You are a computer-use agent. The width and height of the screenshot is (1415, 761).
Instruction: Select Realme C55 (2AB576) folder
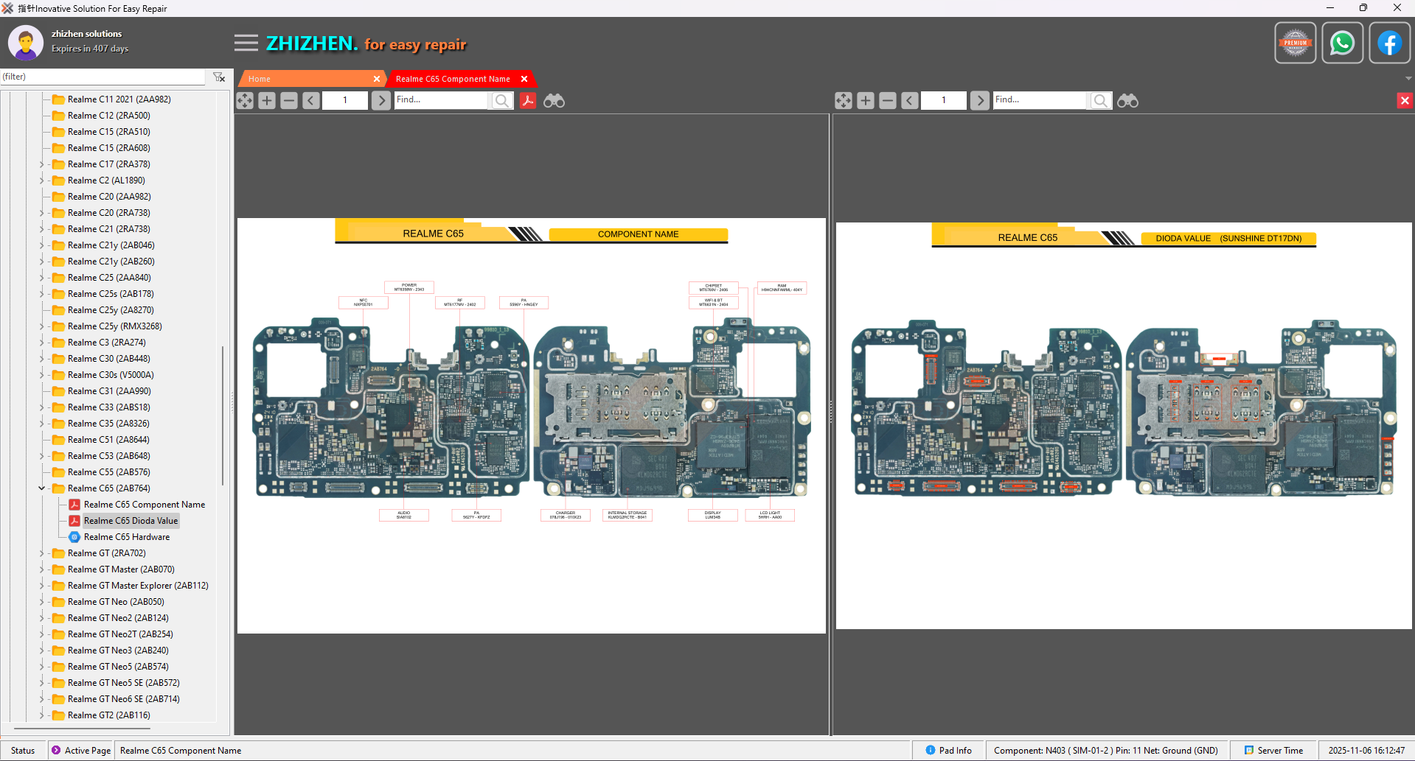(x=108, y=472)
